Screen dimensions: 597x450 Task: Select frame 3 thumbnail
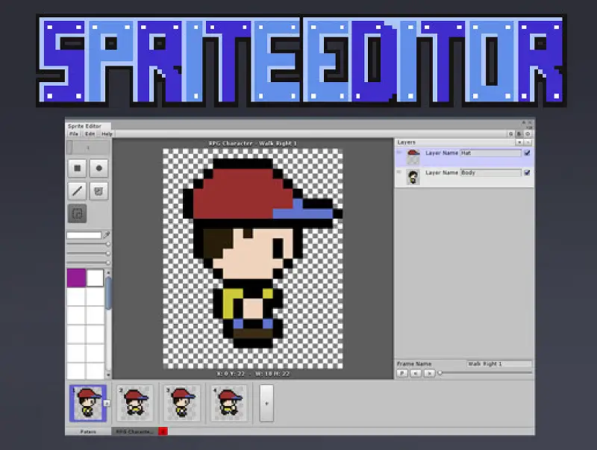[182, 403]
